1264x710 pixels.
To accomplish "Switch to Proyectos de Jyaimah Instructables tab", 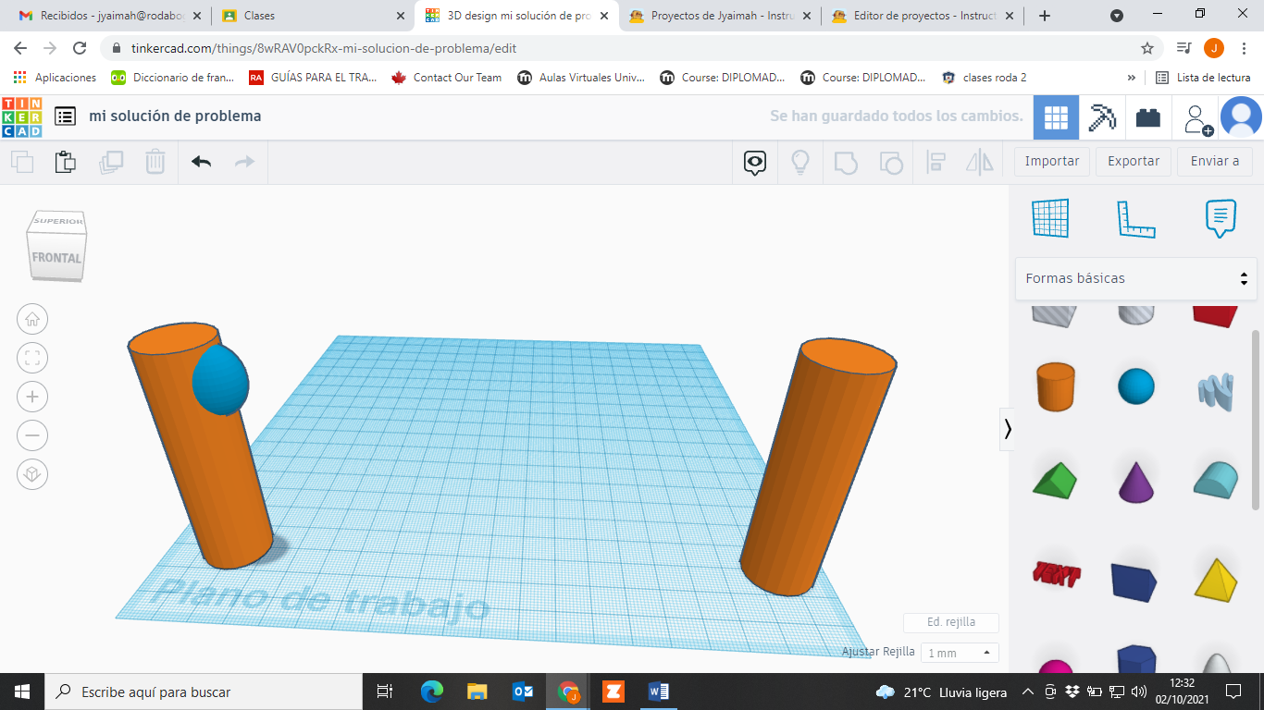I will (x=722, y=16).
